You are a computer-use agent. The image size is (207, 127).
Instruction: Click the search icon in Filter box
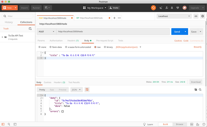[5, 16]
